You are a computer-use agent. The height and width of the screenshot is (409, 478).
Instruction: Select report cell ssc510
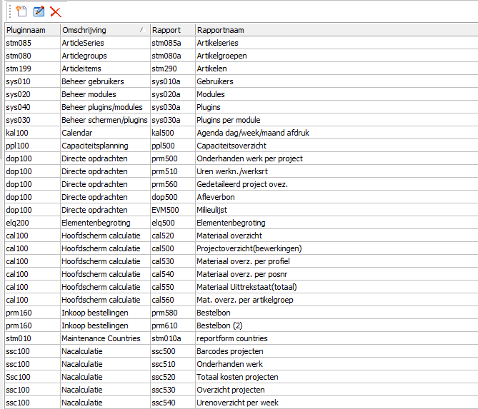(172, 364)
